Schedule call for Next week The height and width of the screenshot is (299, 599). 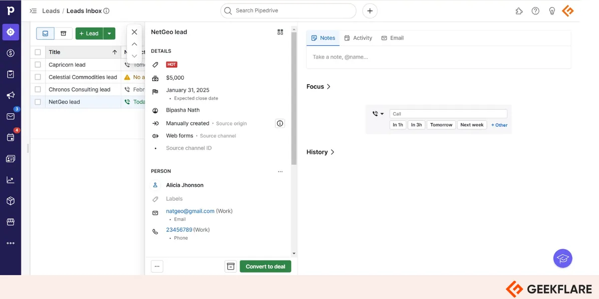pos(472,125)
